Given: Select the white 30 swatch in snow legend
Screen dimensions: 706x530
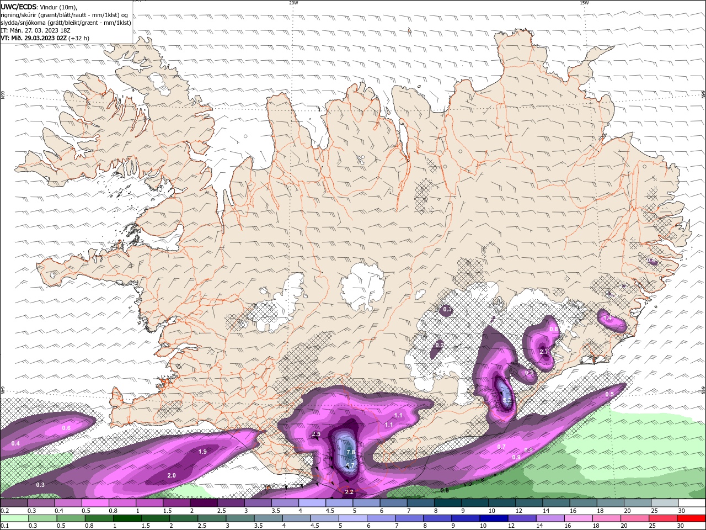Looking at the screenshot, I should (692, 503).
